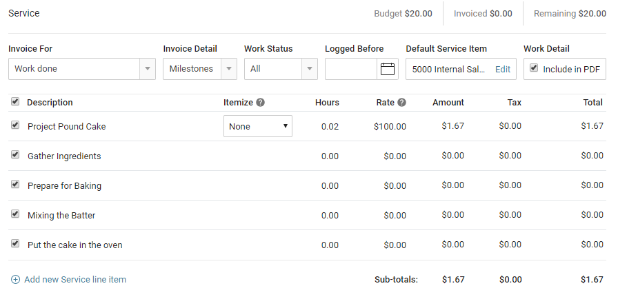Click the 0.02 hours value
Screen dimensions: 618x297
pyautogui.click(x=330, y=126)
